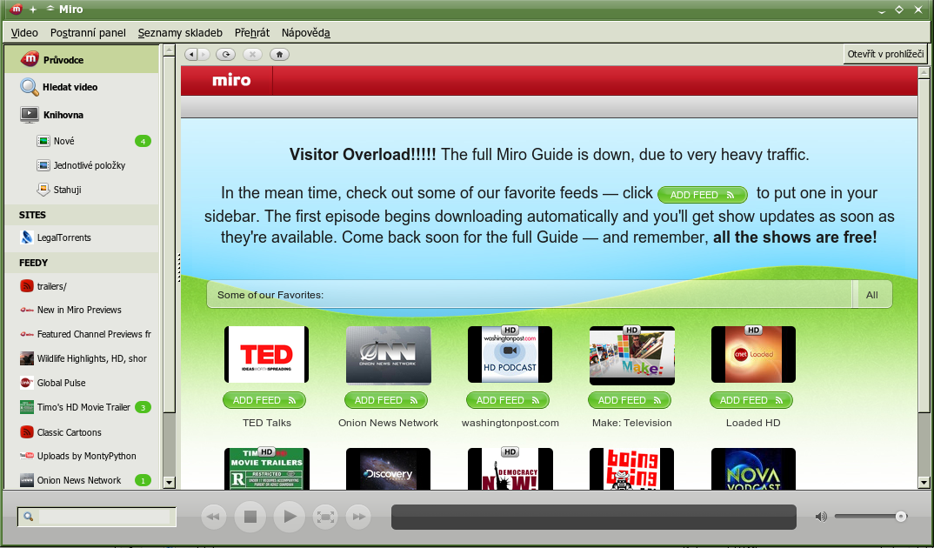Image resolution: width=934 pixels, height=548 pixels.
Task: Click the green badge on Nové
Action: [x=143, y=141]
